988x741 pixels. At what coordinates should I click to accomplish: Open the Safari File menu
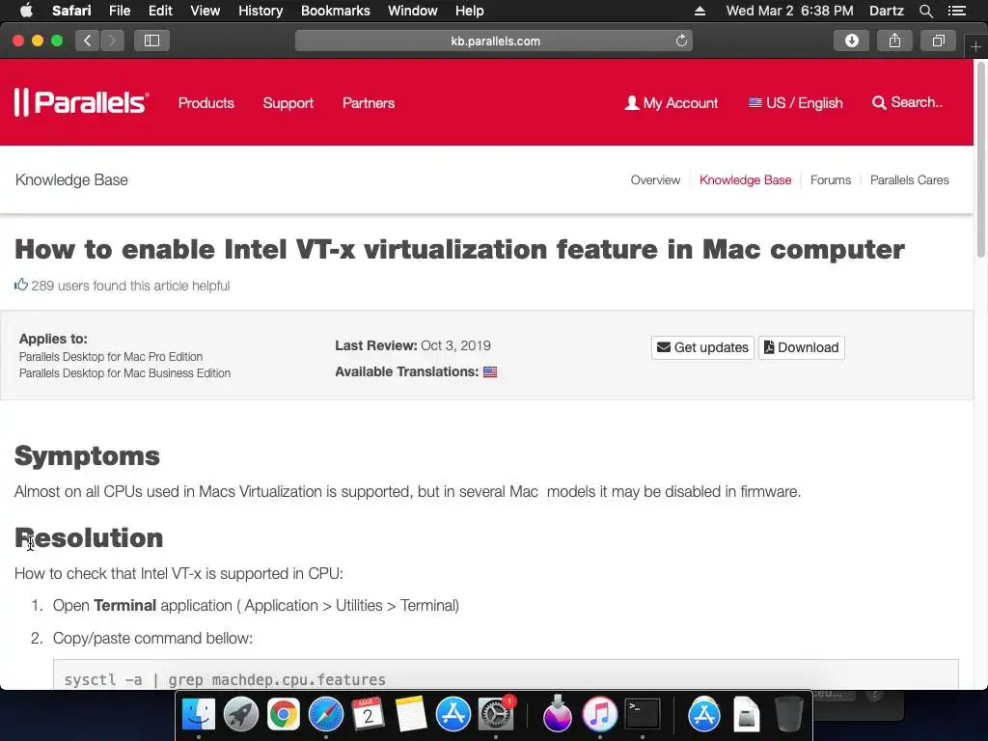(x=119, y=11)
